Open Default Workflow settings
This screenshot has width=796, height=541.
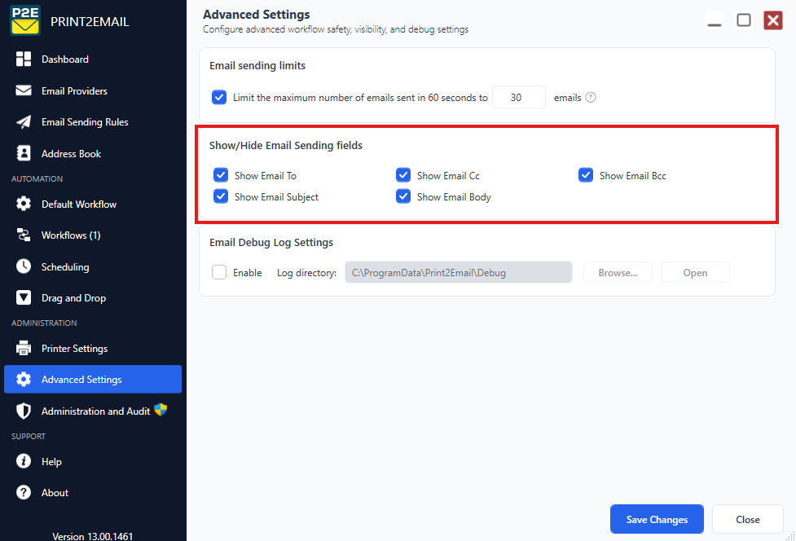93,205
